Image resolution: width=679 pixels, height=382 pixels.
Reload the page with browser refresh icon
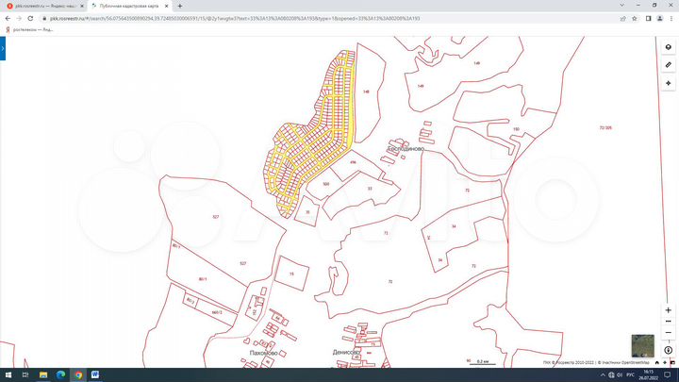31,18
